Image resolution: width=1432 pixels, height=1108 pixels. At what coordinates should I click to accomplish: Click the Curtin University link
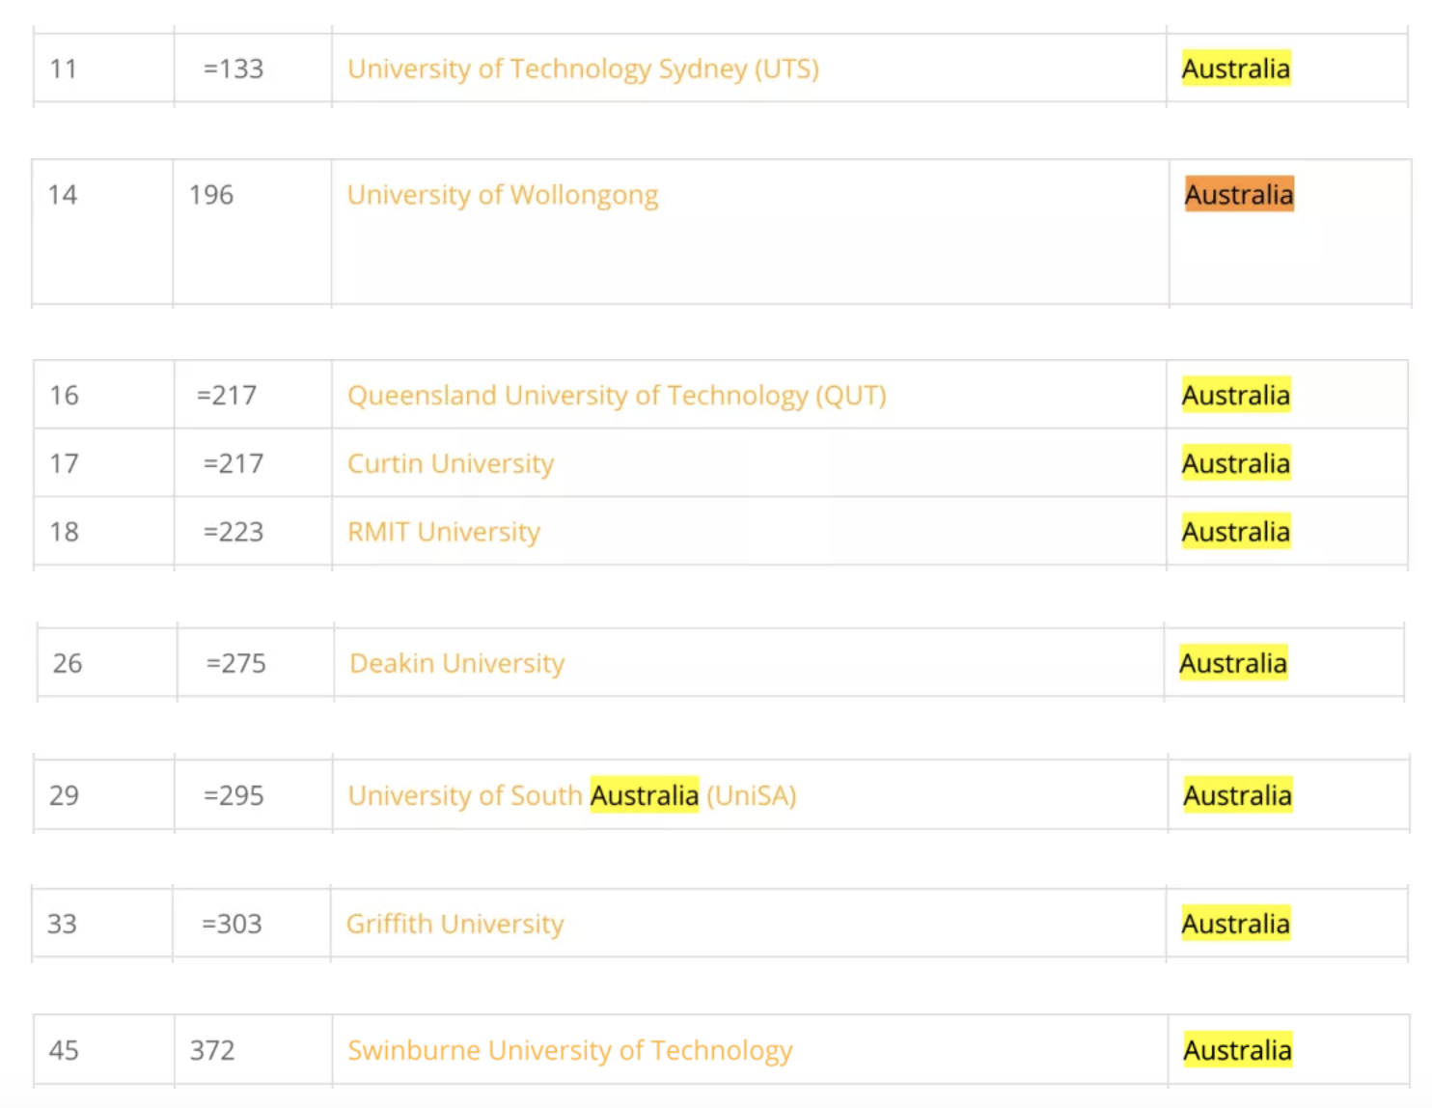[x=451, y=464]
